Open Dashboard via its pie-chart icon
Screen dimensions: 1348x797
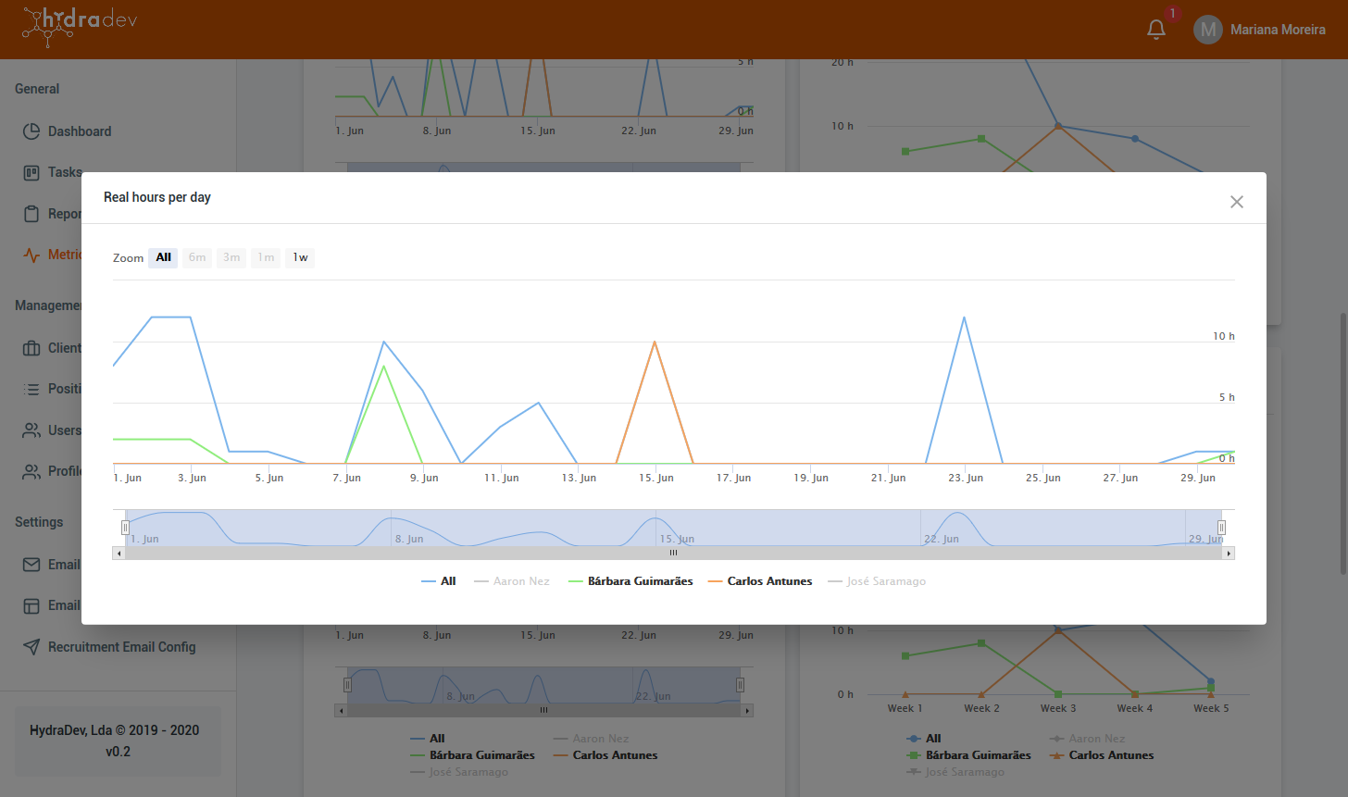coord(31,131)
